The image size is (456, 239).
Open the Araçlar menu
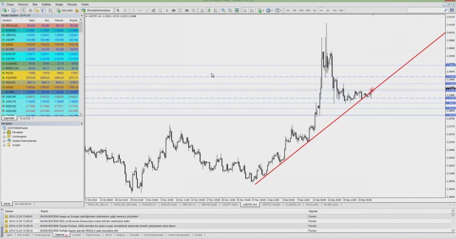tap(59, 4)
